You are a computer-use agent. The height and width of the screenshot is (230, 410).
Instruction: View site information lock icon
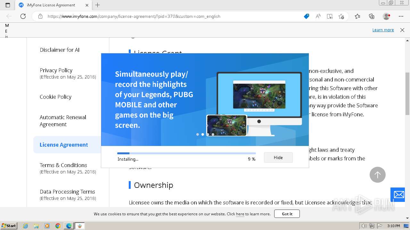tap(40, 16)
